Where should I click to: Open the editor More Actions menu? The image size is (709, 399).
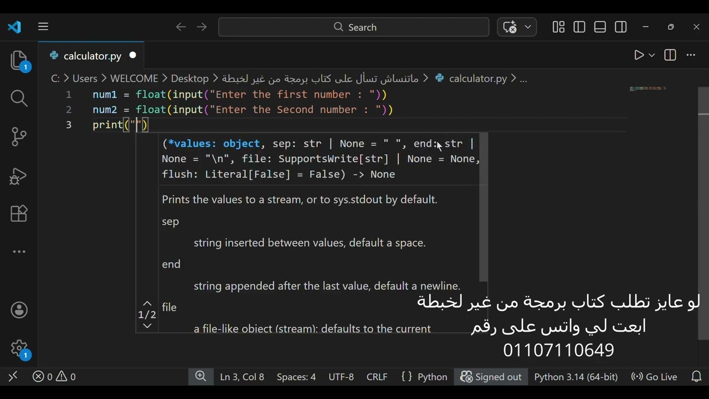[691, 55]
